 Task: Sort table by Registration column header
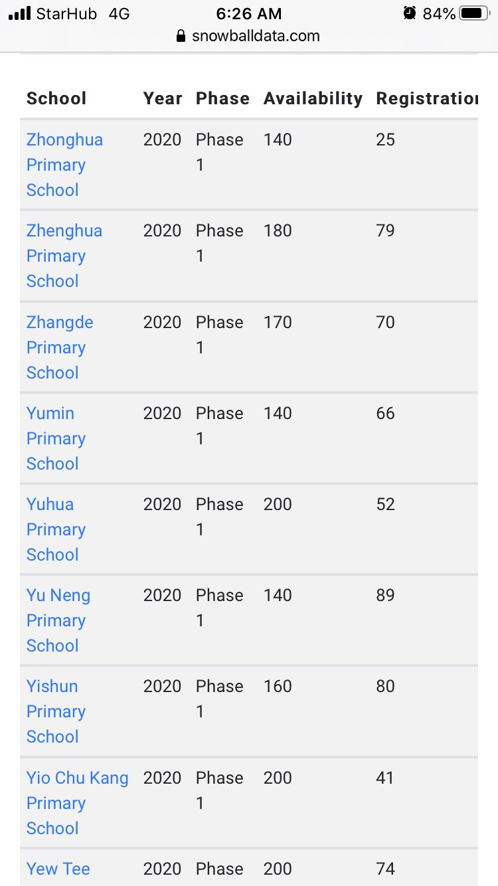(426, 98)
